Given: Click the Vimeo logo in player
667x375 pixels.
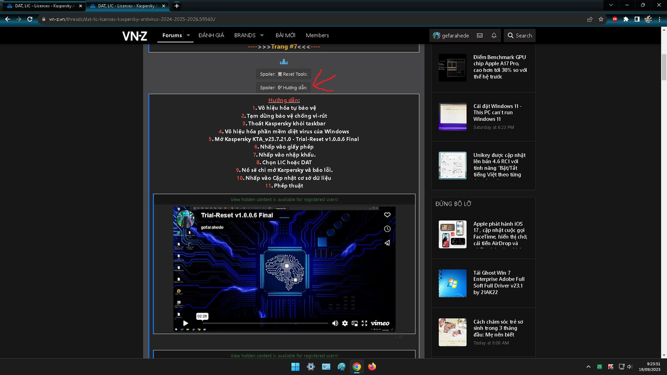Looking at the screenshot, I should [x=380, y=323].
